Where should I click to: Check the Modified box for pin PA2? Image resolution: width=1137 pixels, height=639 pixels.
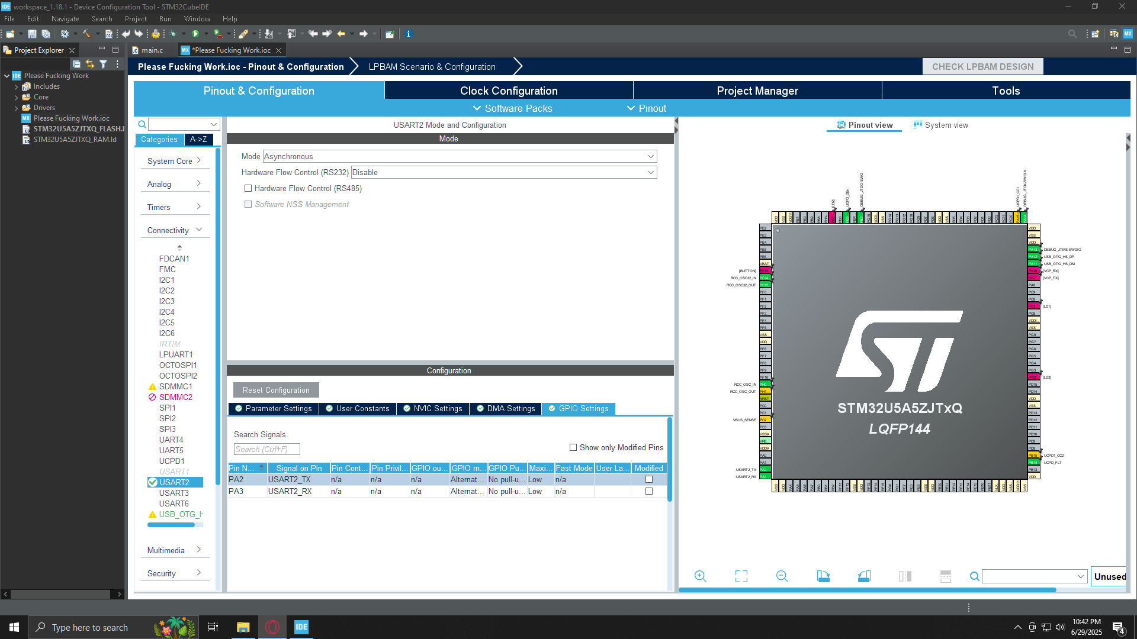(x=648, y=479)
